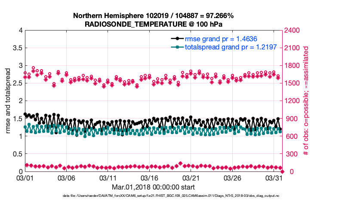
Task: Click the x-axis label "Mar.01,2018 00:00:00 start"
Action: (x=153, y=187)
